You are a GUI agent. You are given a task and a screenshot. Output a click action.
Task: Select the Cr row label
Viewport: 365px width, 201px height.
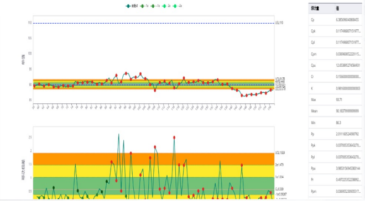(312, 77)
